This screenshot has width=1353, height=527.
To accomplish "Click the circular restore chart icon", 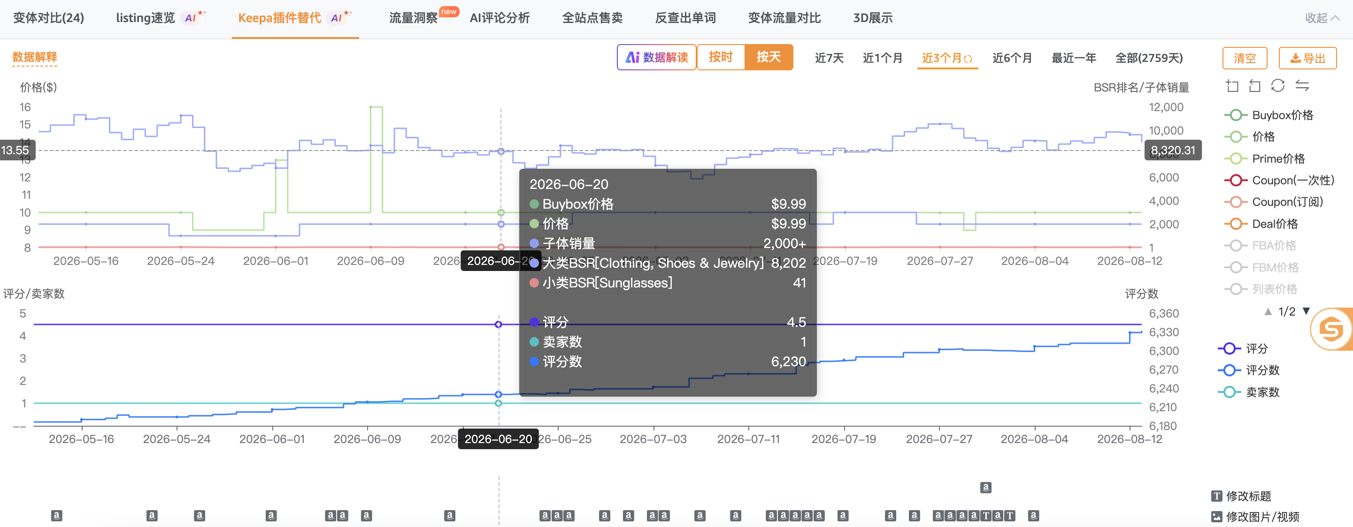I will click(x=1278, y=85).
